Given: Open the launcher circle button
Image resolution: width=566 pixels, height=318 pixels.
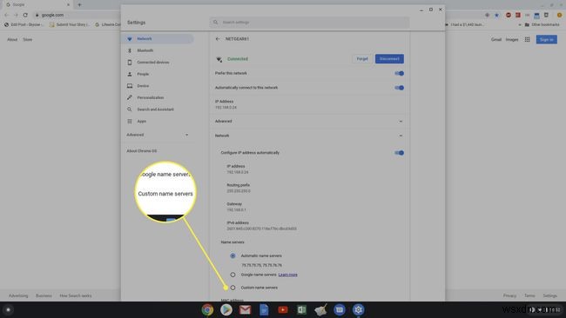Looking at the screenshot, I should click(x=8, y=309).
